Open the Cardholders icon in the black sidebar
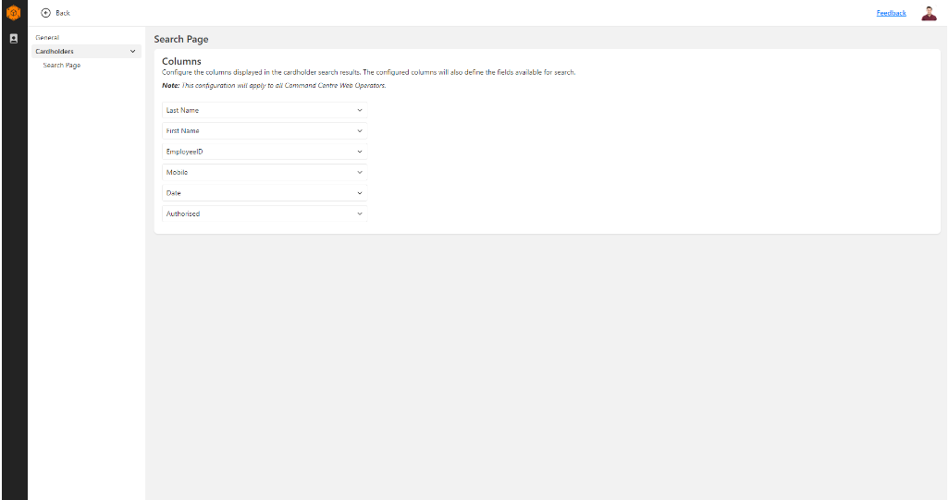Viewport: 949px width, 500px height. (x=13, y=39)
